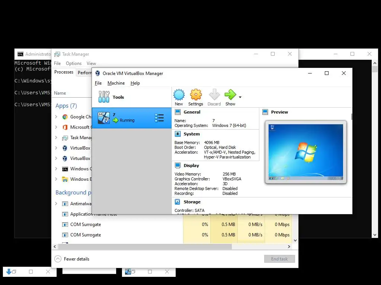
Task: Click the Command Prompt title icon
Action: point(20,54)
